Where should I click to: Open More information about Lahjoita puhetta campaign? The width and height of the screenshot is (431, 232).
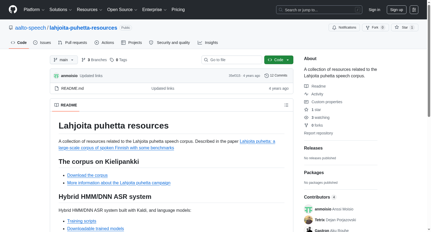click(x=119, y=183)
